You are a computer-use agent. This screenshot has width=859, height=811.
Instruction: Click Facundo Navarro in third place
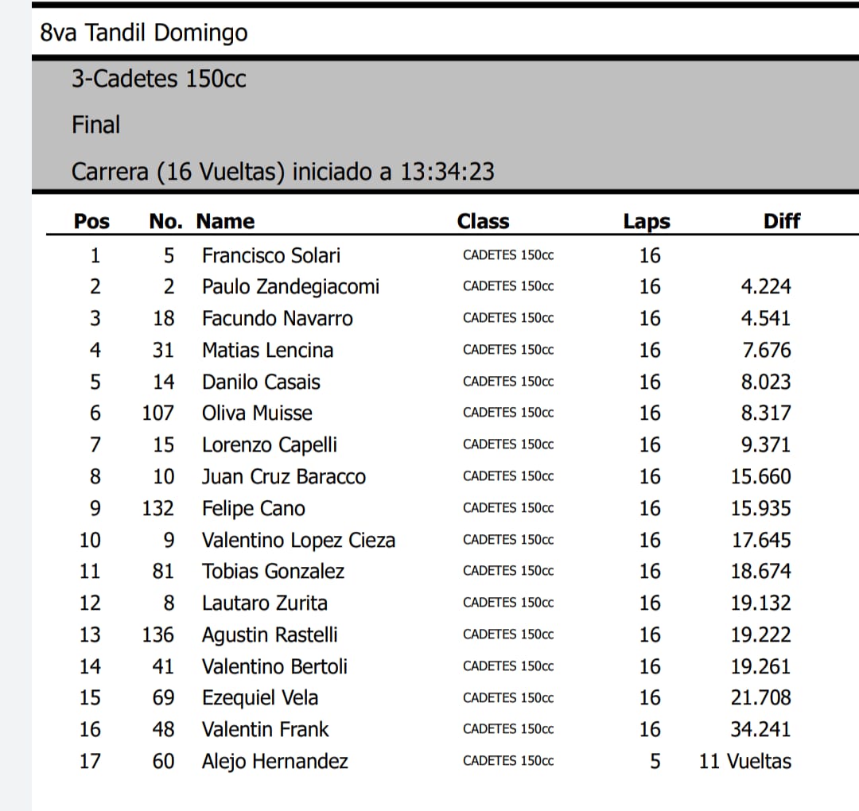[278, 319]
